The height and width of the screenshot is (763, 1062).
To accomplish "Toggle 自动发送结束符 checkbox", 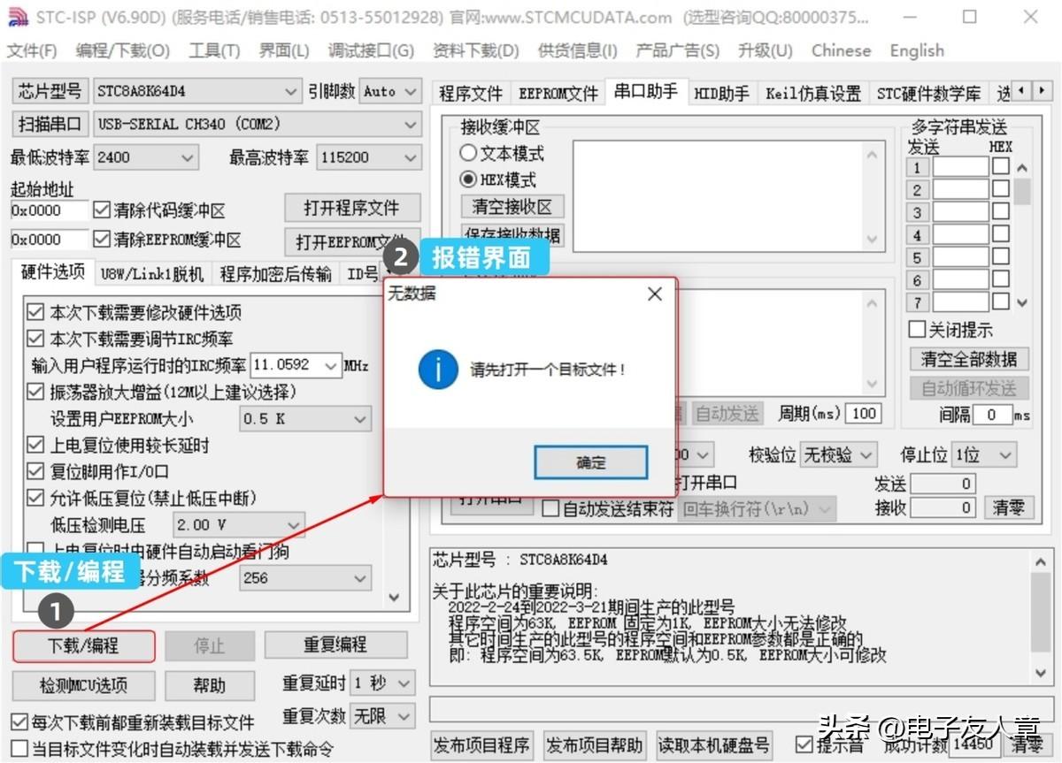I will 550,509.
